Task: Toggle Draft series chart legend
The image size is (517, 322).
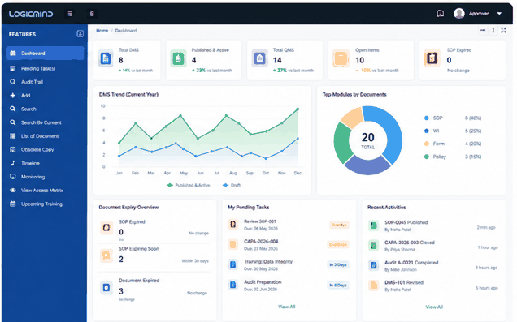Action: [x=232, y=185]
